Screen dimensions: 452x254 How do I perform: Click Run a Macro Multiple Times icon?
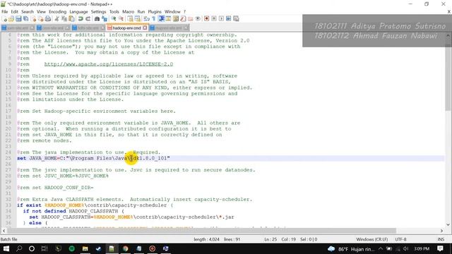coord(229,19)
